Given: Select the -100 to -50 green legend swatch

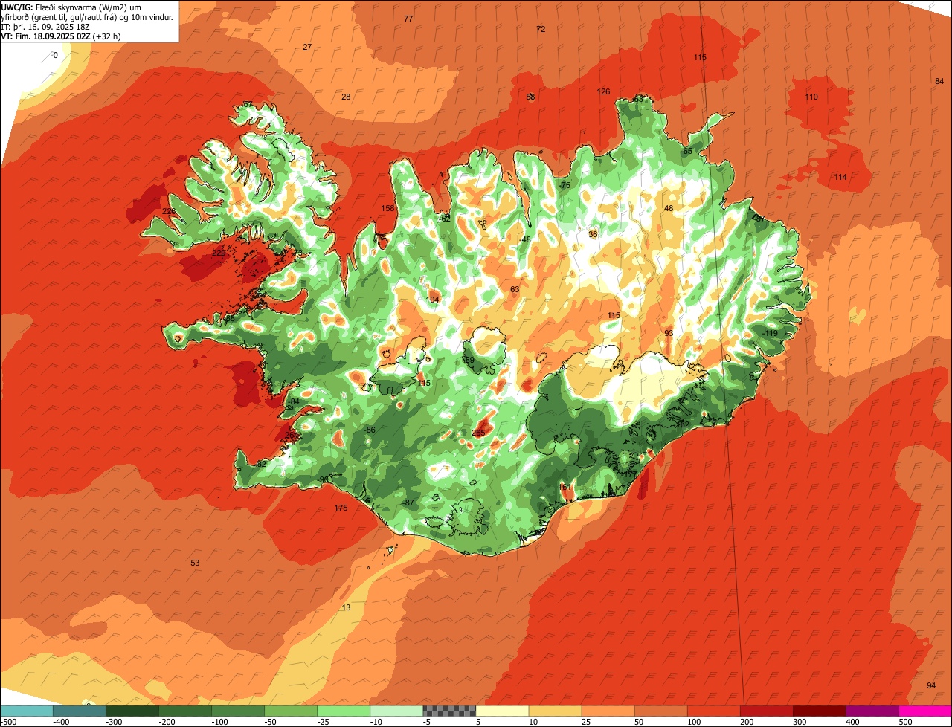Looking at the screenshot, I should click(238, 711).
